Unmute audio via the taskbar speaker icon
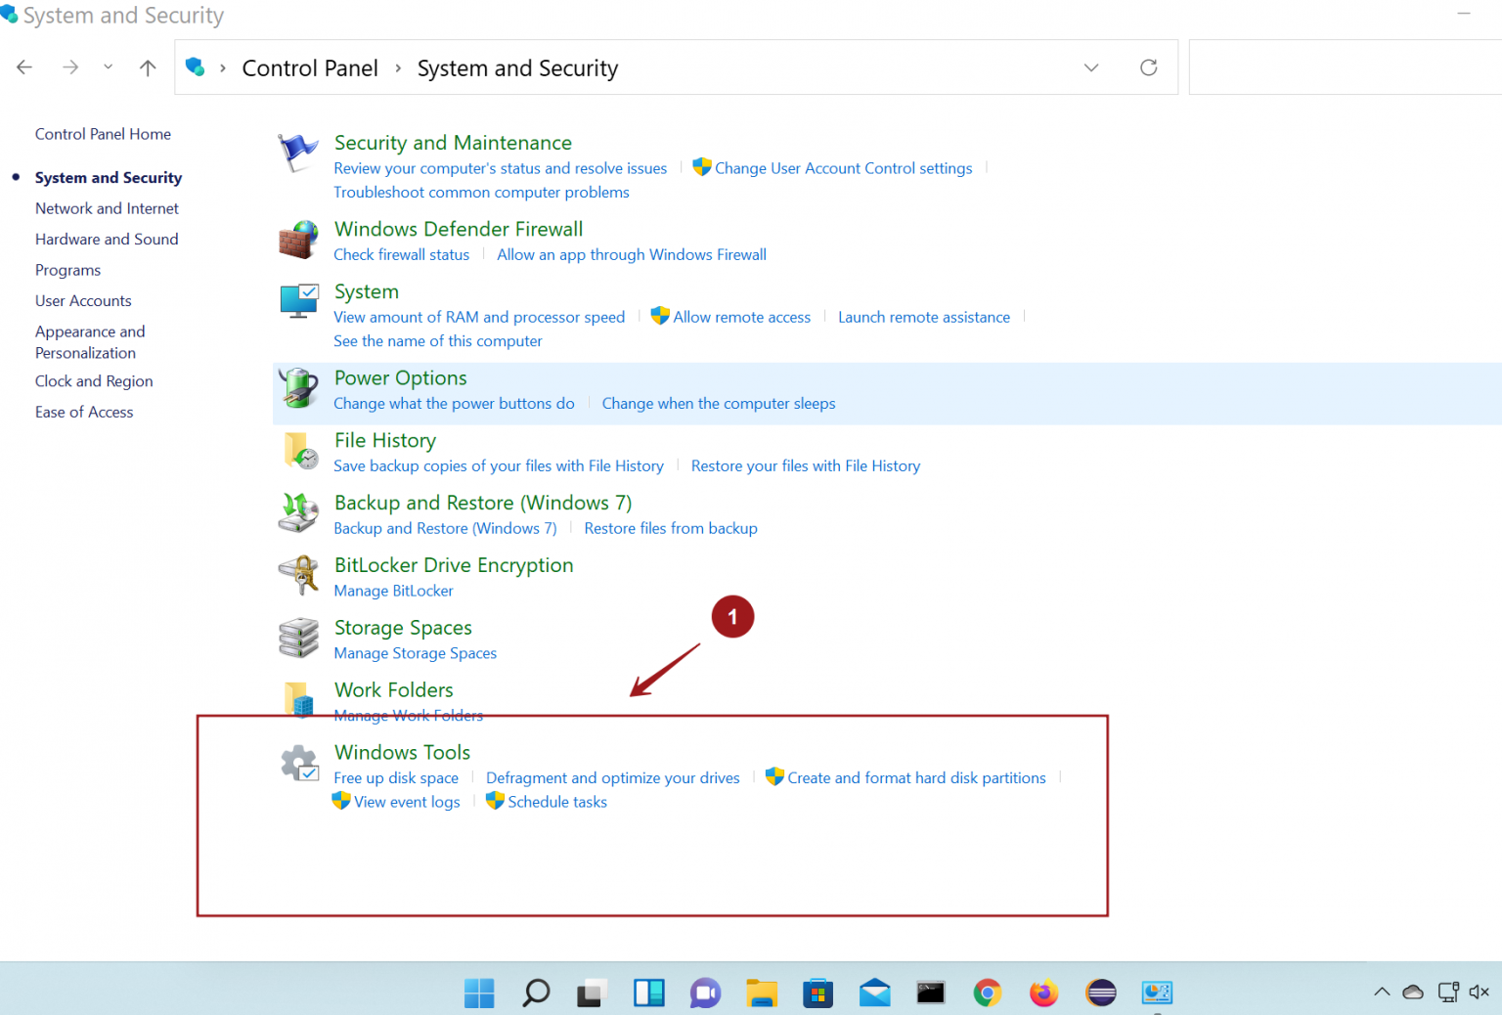1502x1015 pixels. (x=1480, y=993)
